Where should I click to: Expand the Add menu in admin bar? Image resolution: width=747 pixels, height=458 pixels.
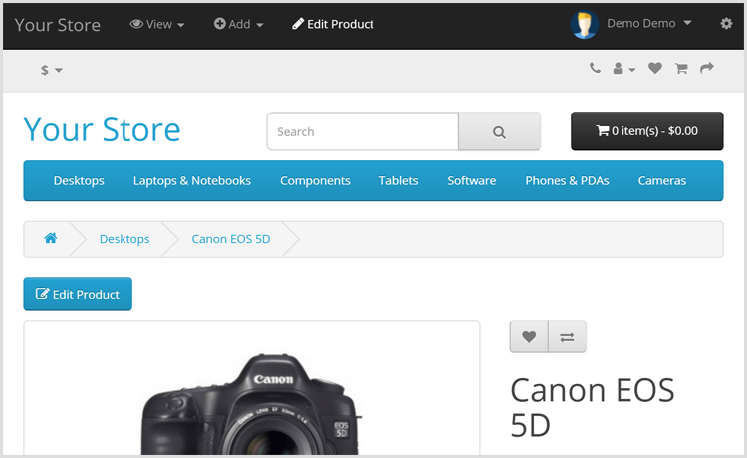[x=238, y=24]
